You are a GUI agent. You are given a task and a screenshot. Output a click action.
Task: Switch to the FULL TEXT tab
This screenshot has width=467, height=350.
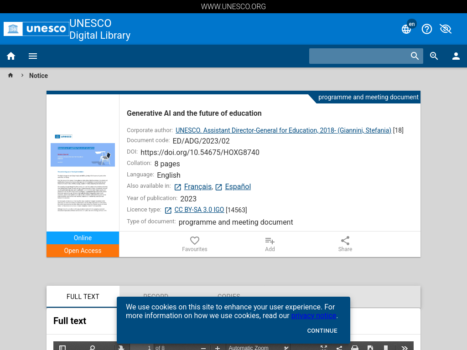pyautogui.click(x=83, y=297)
